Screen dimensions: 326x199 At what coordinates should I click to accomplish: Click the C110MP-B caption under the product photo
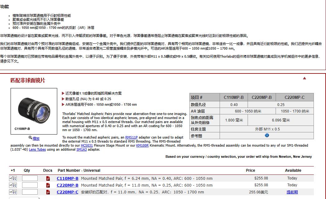22,129
